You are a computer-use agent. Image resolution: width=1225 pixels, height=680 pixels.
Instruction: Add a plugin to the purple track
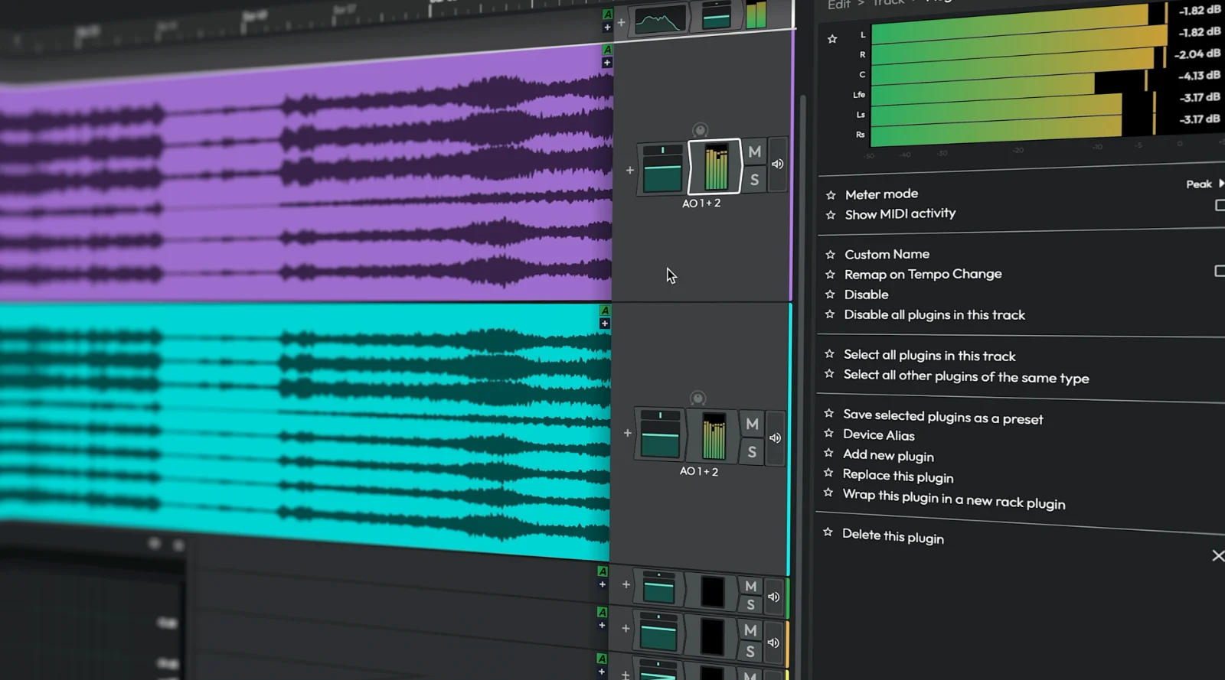click(x=630, y=170)
